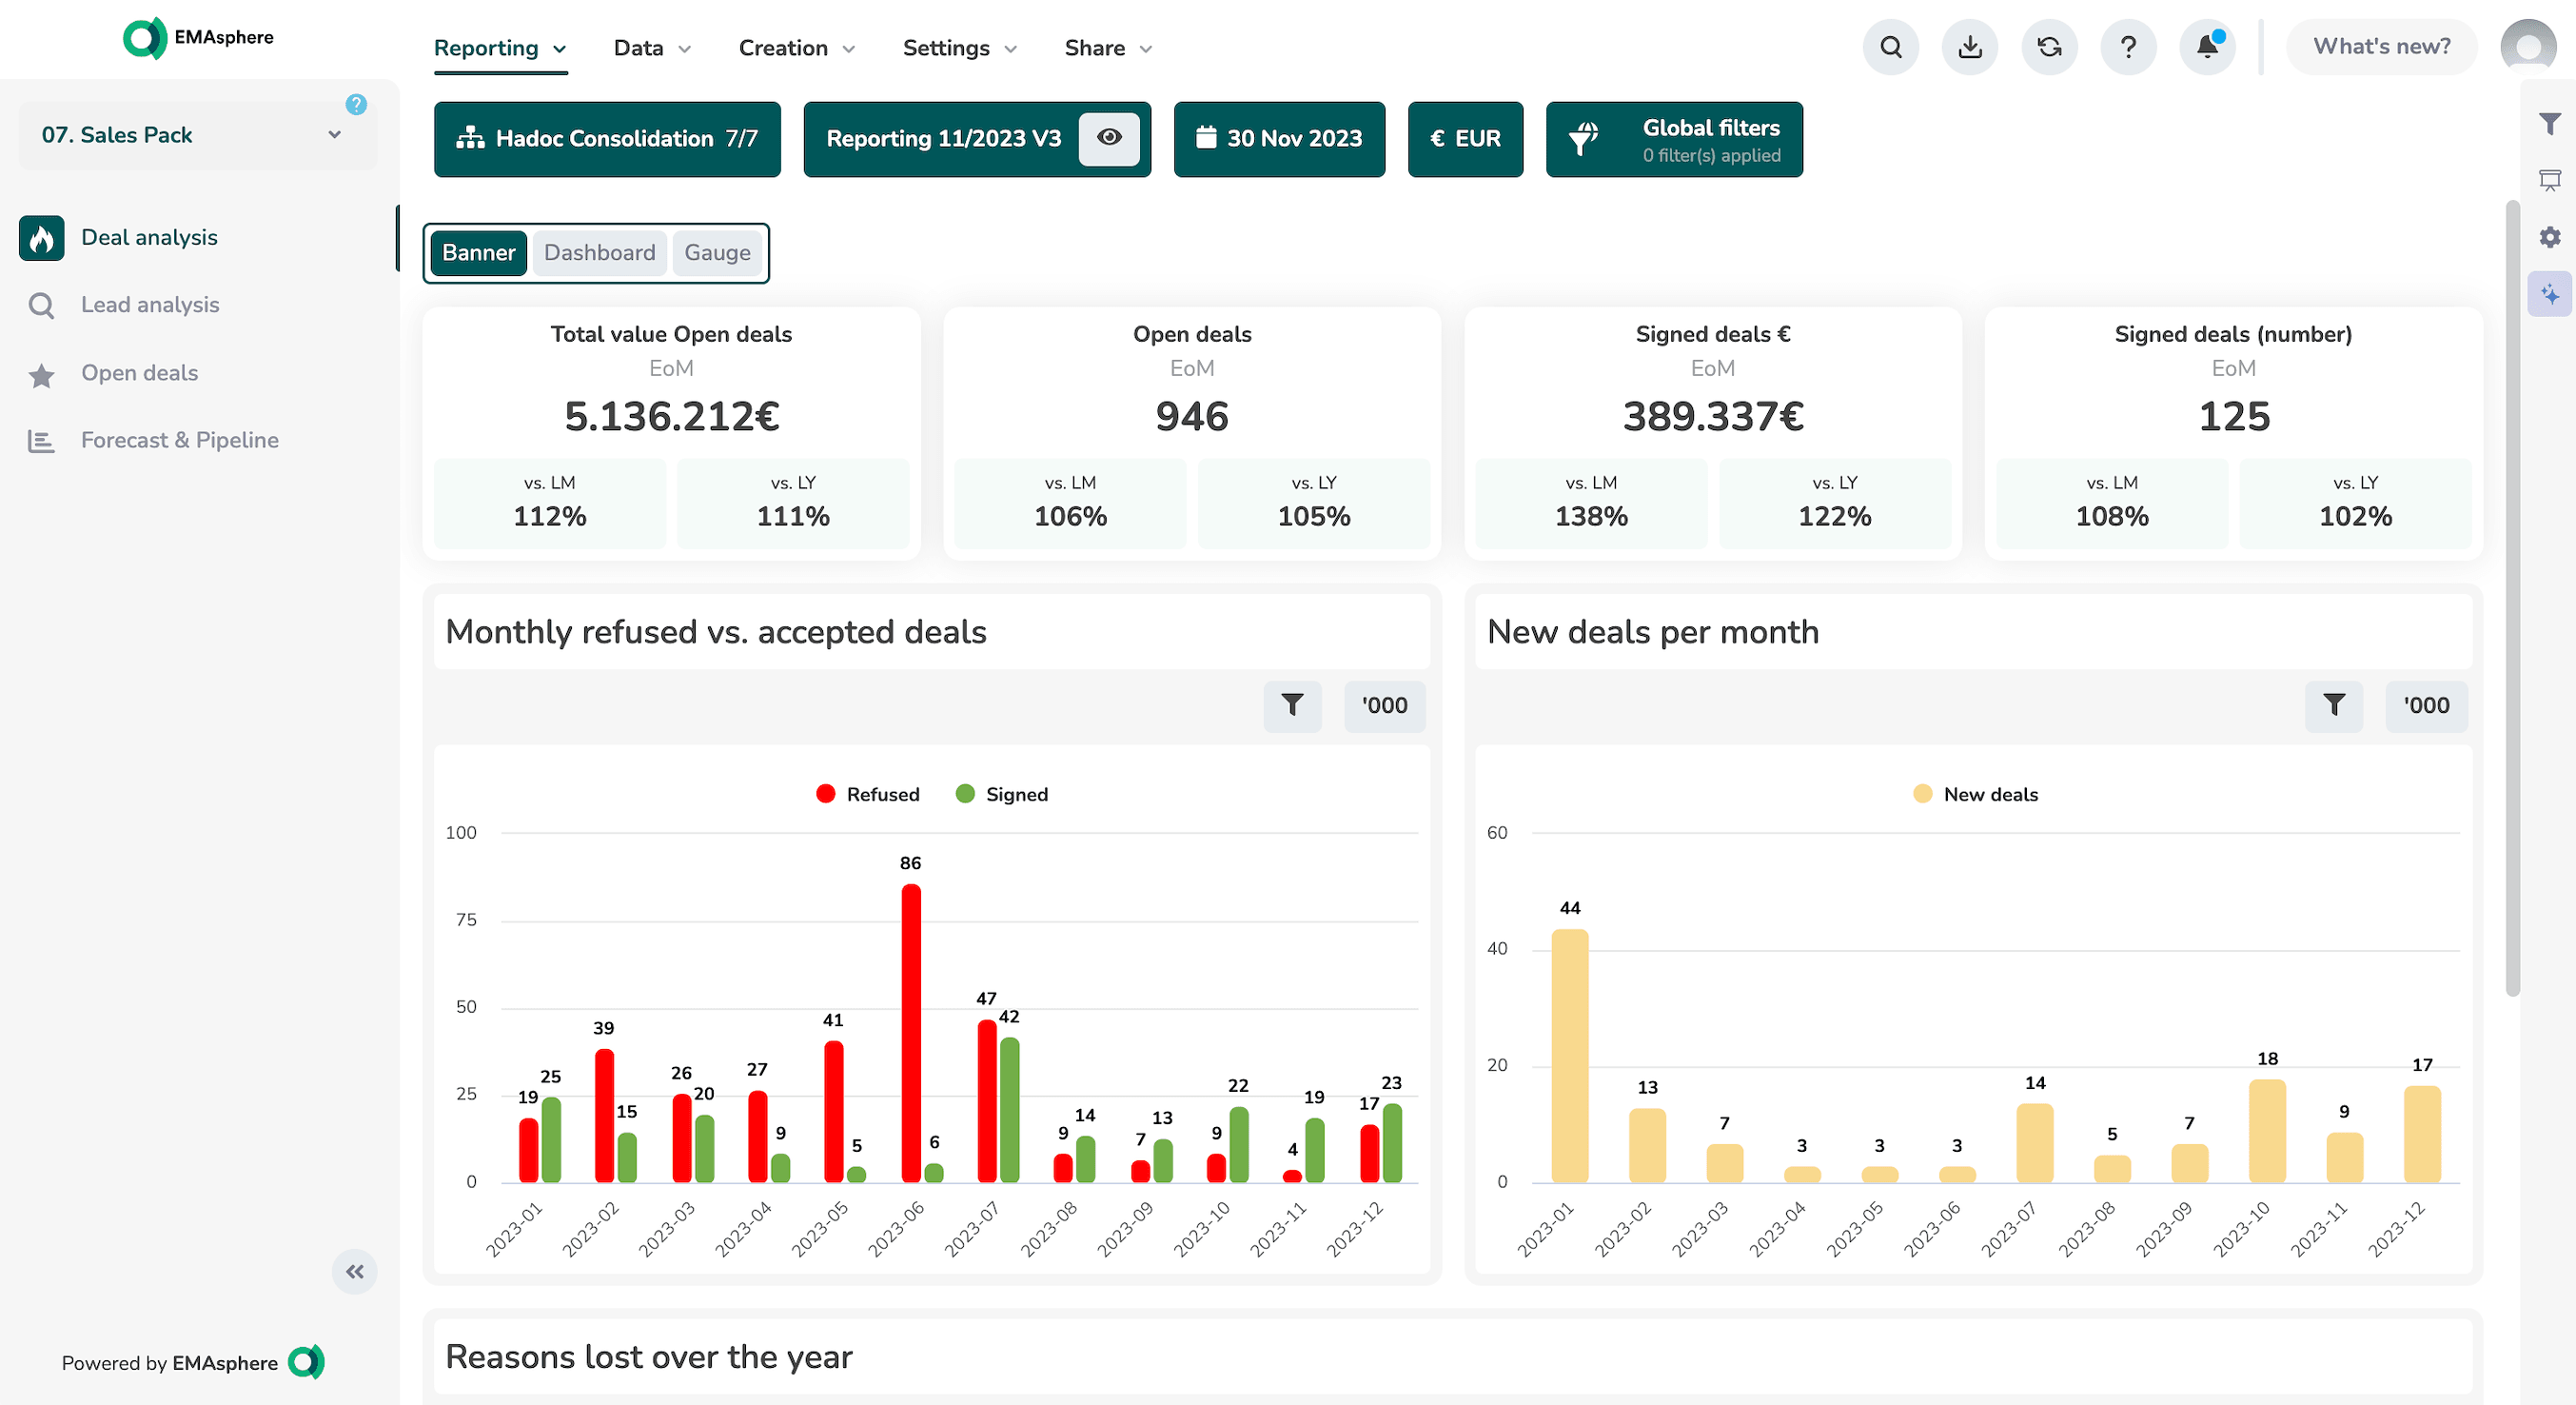Click filter icon on New deals chart
2576x1405 pixels.
[2333, 706]
